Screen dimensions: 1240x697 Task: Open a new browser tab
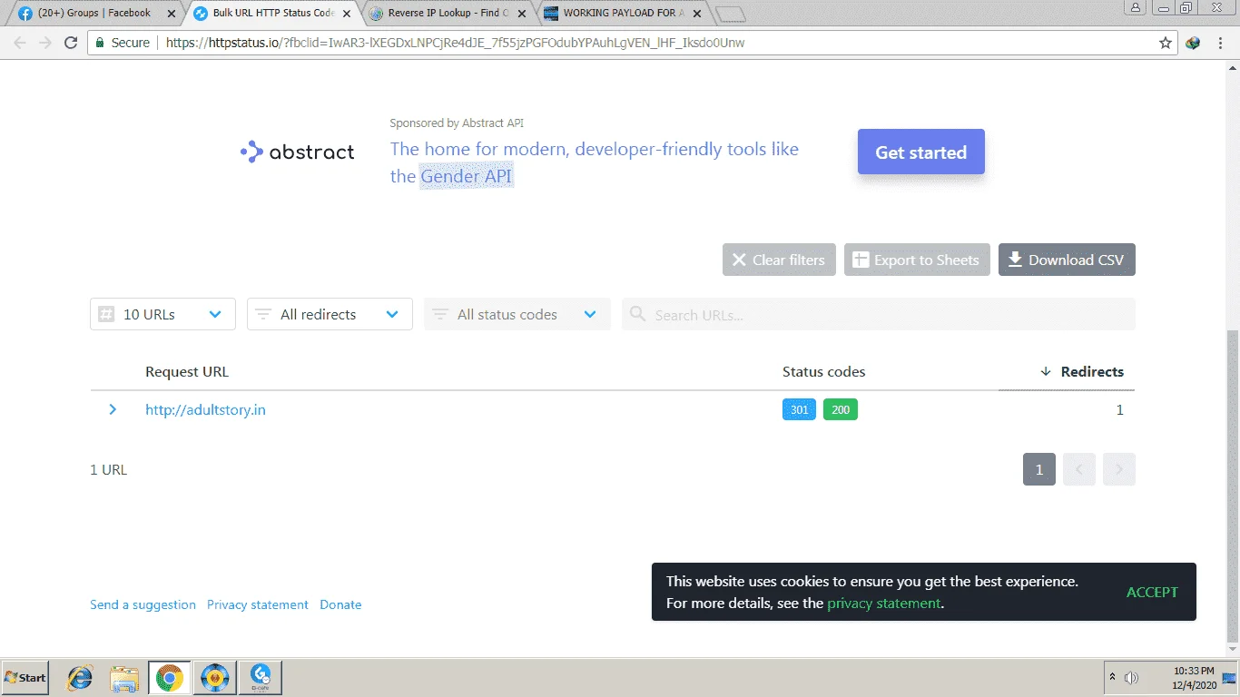click(x=730, y=15)
